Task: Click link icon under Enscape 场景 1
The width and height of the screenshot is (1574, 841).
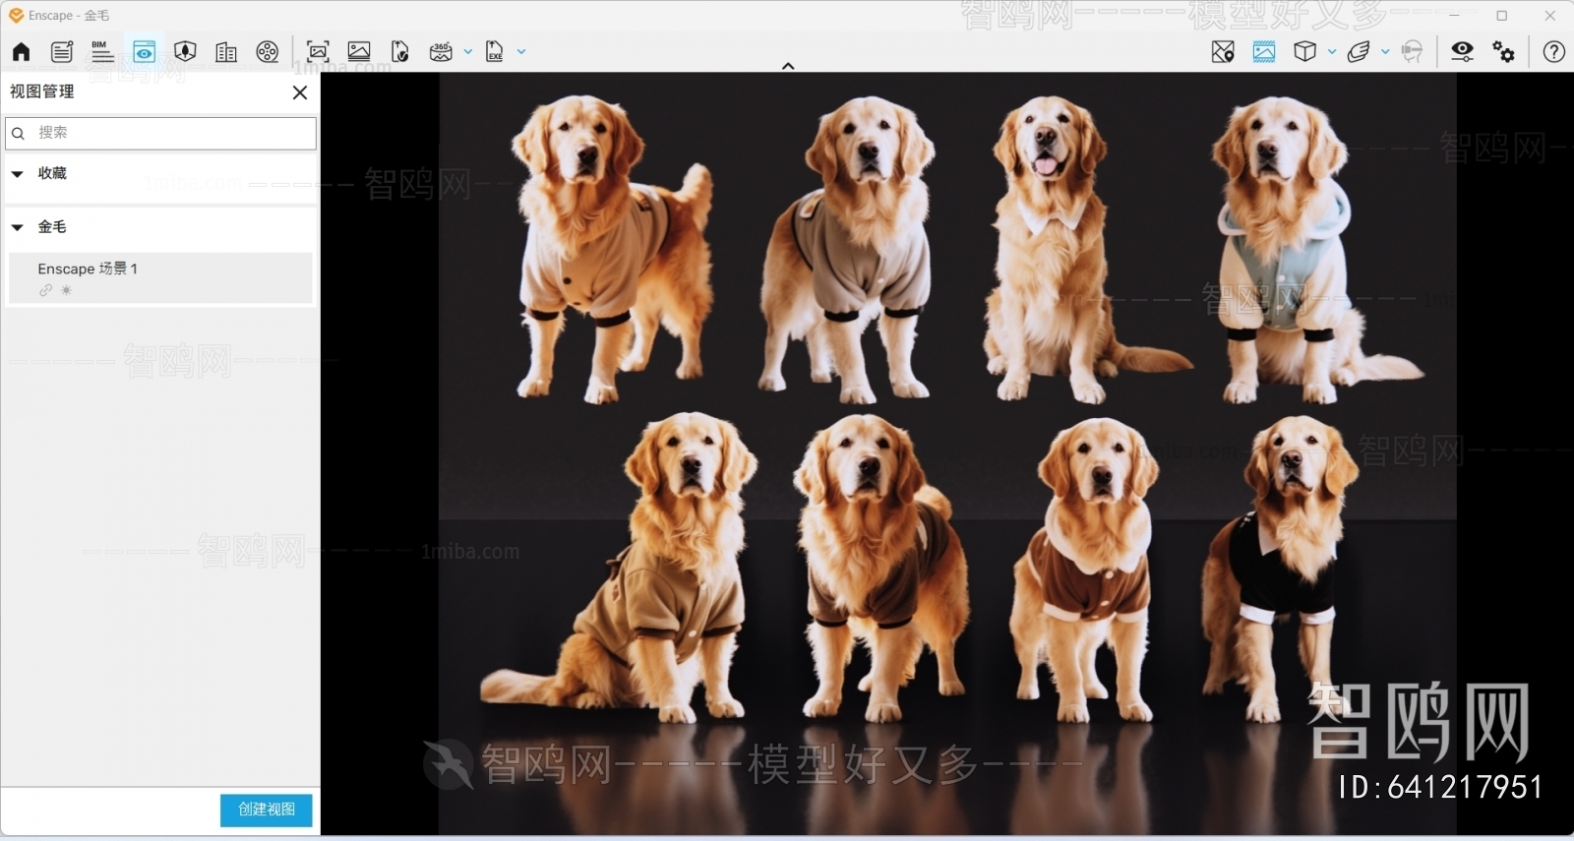Action: click(x=45, y=290)
